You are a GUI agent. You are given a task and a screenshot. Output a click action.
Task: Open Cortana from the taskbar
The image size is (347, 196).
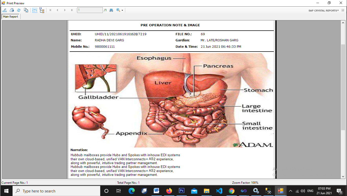click(106, 191)
